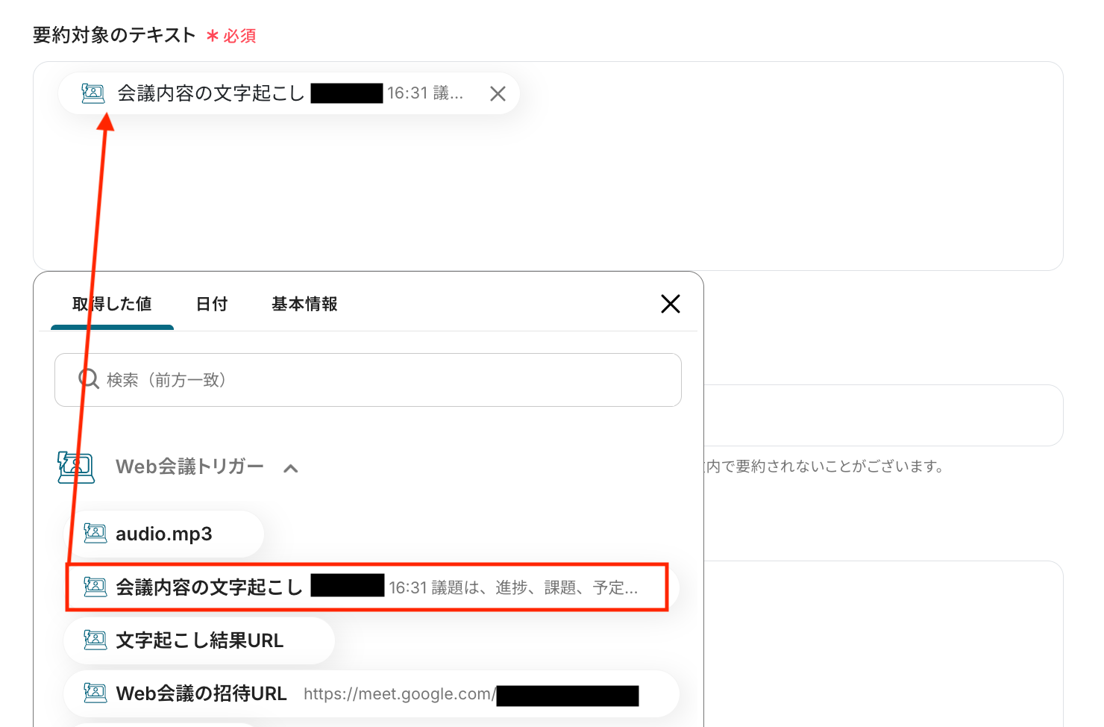Image resolution: width=1104 pixels, height=727 pixels.
Task: Click the Web会議トリガー section icon
Action: click(75, 467)
